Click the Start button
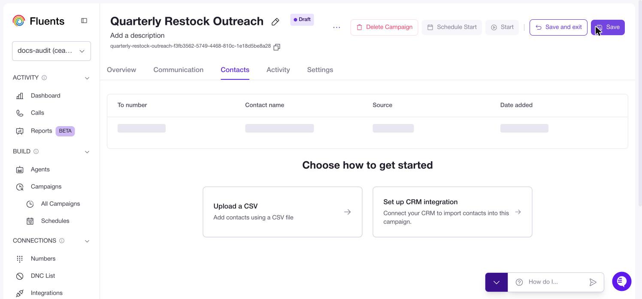This screenshot has width=642, height=299. point(502,27)
